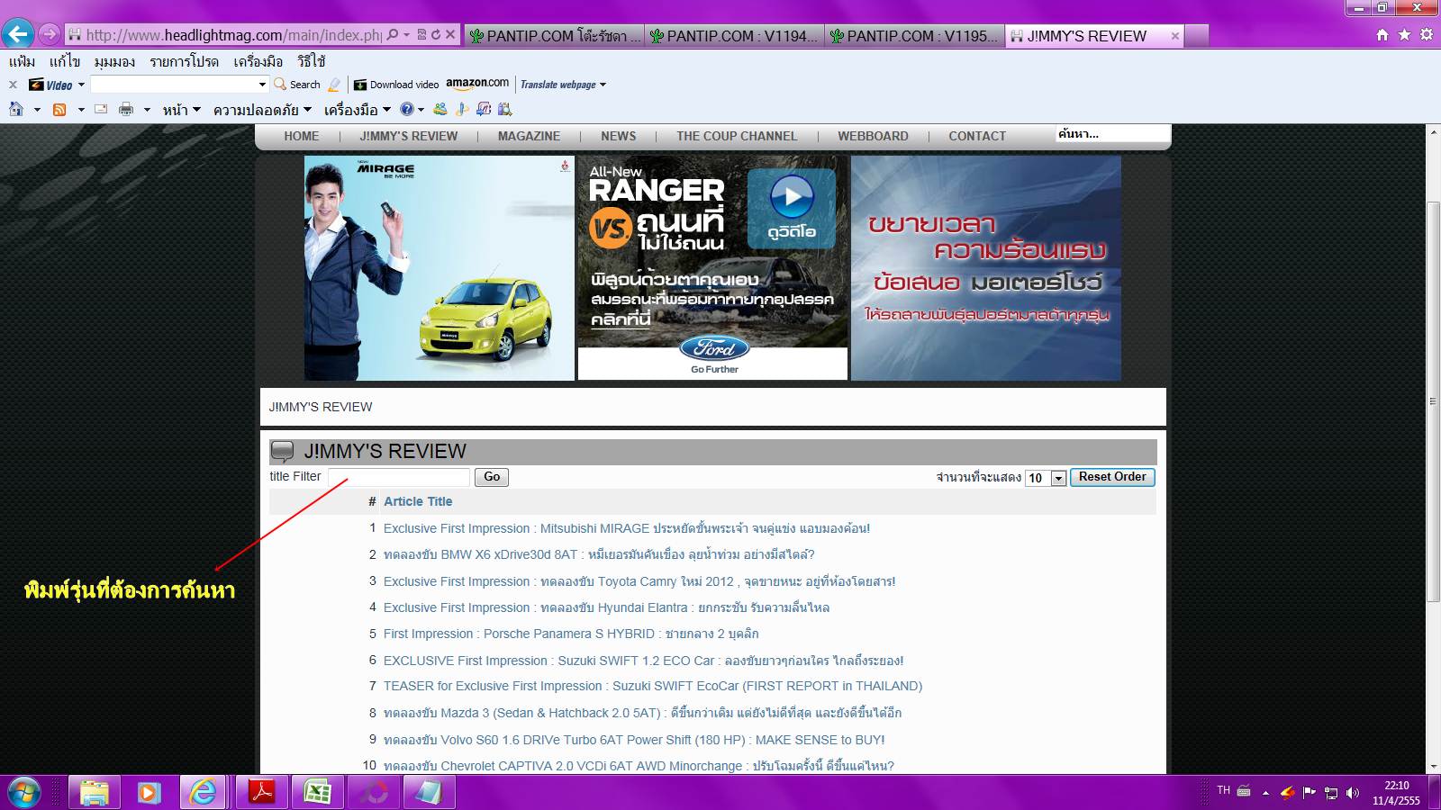Click the Reset Order button
Image resolution: width=1441 pixels, height=810 pixels.
[1112, 477]
